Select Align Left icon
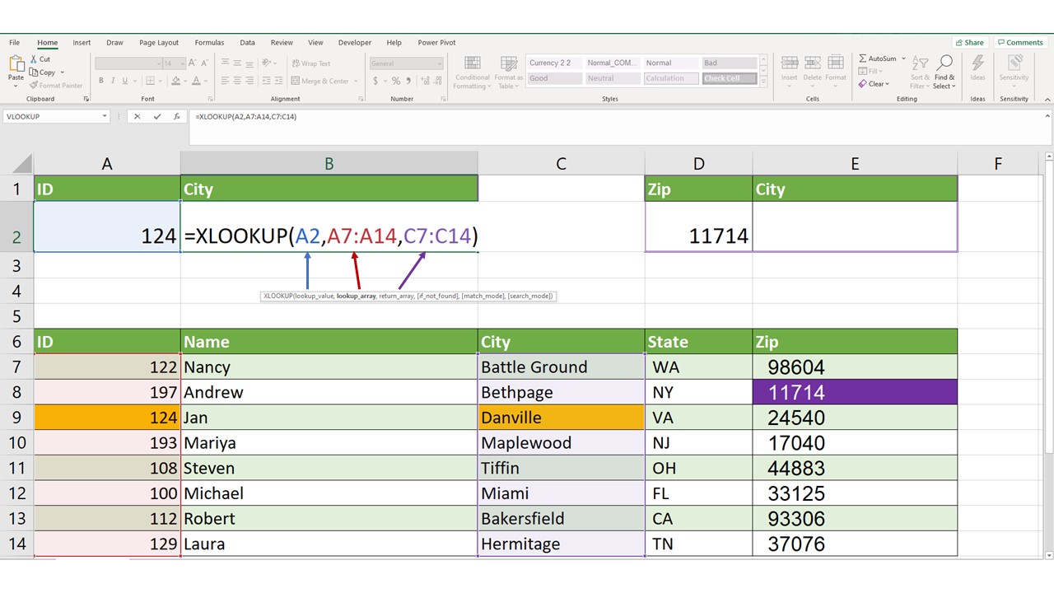Screen dimensions: 1054x593 click(x=225, y=81)
